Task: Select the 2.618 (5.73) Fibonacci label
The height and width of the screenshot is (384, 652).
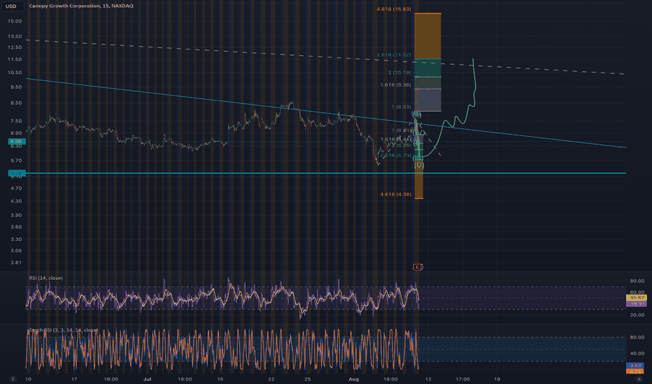Action: [395, 155]
